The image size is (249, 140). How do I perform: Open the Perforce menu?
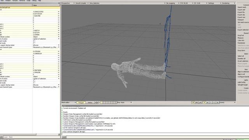[22, 1]
